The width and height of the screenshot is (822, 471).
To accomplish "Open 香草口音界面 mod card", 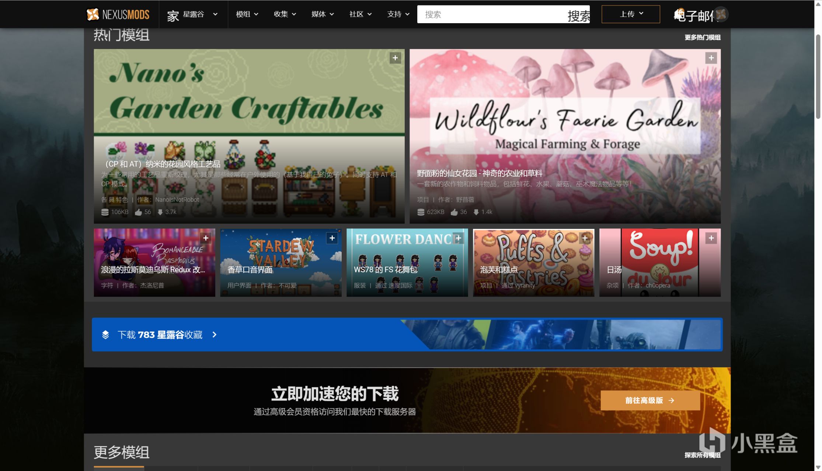I will click(281, 263).
